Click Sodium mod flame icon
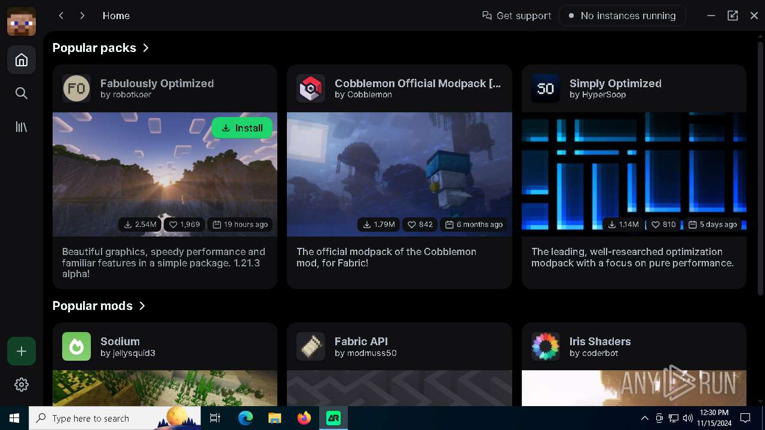This screenshot has height=430, width=765. click(x=76, y=346)
